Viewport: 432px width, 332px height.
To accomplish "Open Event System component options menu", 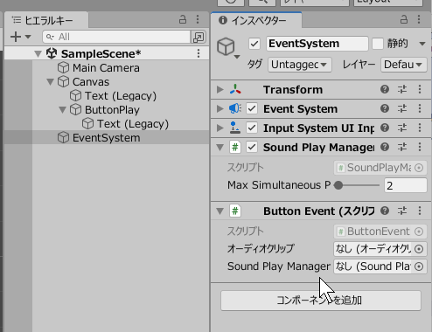I will point(420,108).
